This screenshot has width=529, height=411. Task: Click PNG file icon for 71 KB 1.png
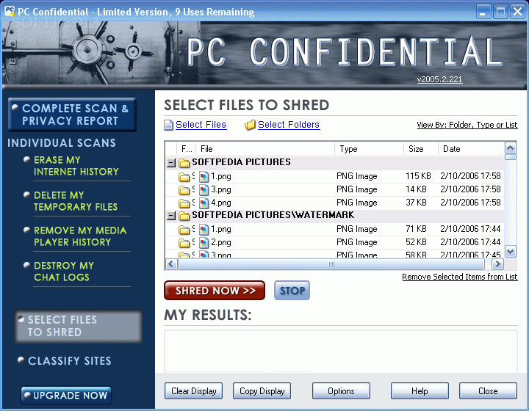pos(204,230)
